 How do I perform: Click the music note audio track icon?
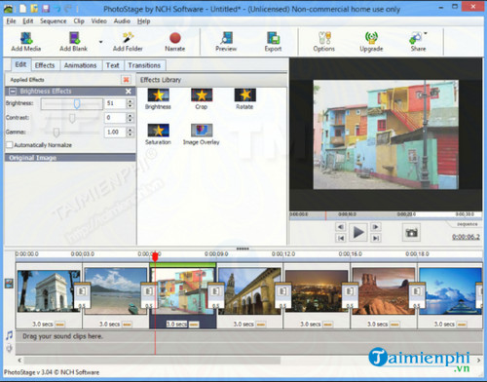pos(9,335)
